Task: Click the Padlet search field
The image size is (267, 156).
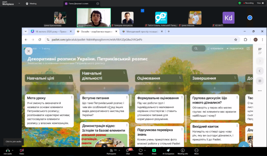Action: coord(199,49)
